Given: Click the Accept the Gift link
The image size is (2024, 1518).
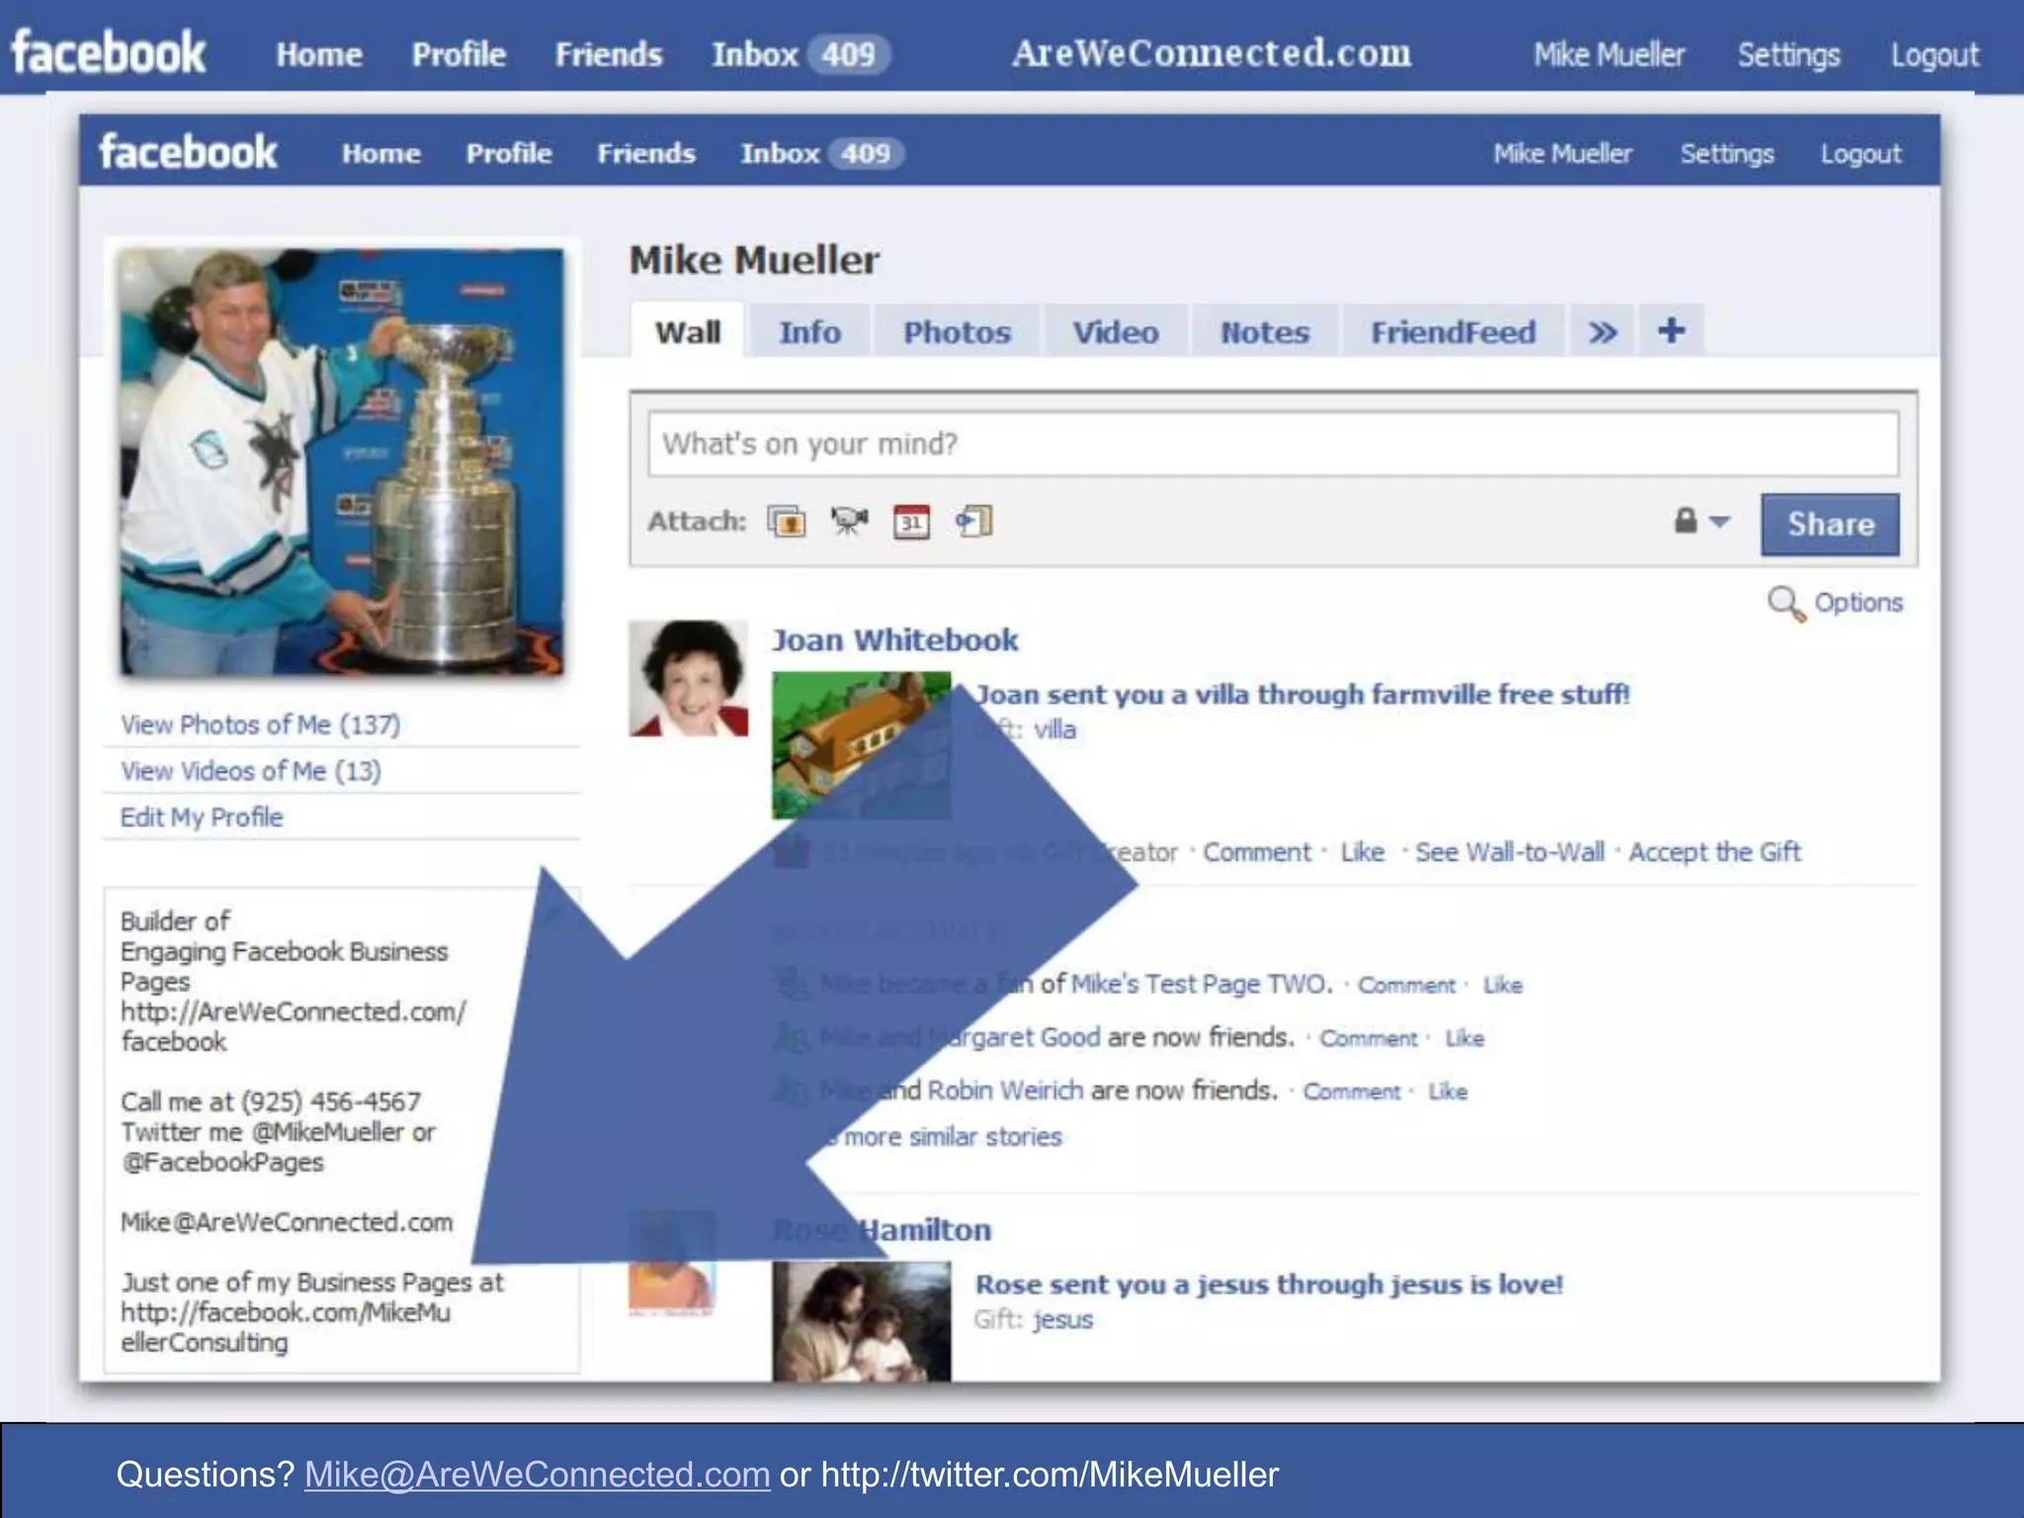Looking at the screenshot, I should [x=1715, y=852].
